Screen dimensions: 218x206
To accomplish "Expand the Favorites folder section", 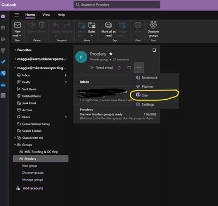I will [x=15, y=50].
